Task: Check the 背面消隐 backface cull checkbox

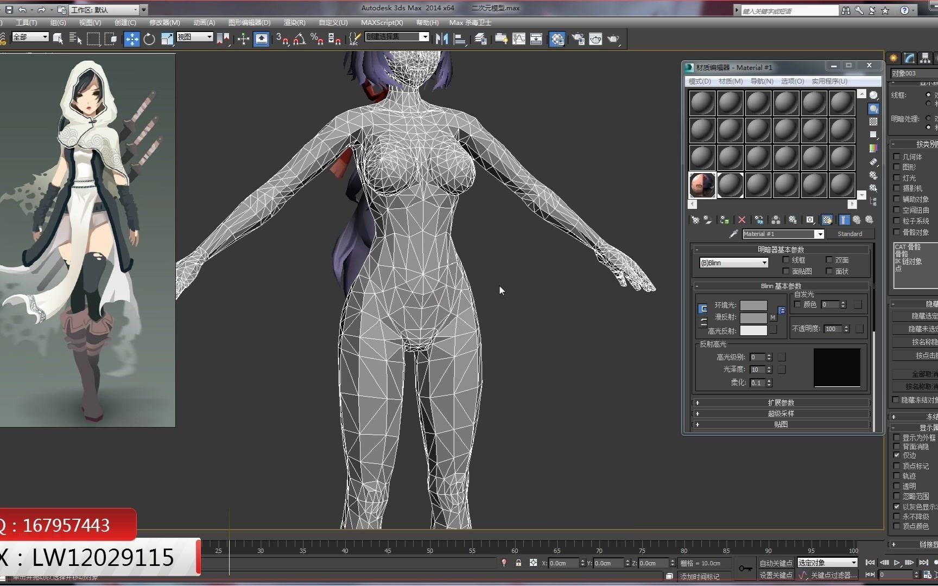Action: tap(897, 447)
